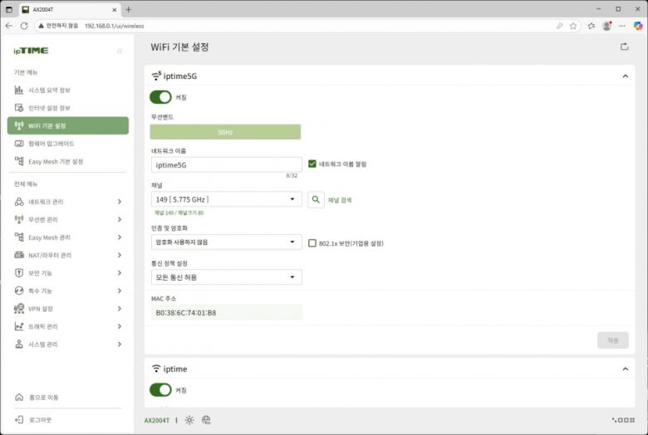Image resolution: width=648 pixels, height=435 pixels.
Task: Toggle the theme brightness sun icon
Action: [189, 420]
